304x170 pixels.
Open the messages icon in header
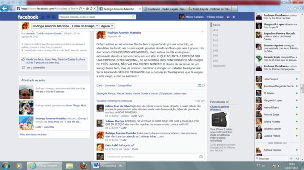48,17
